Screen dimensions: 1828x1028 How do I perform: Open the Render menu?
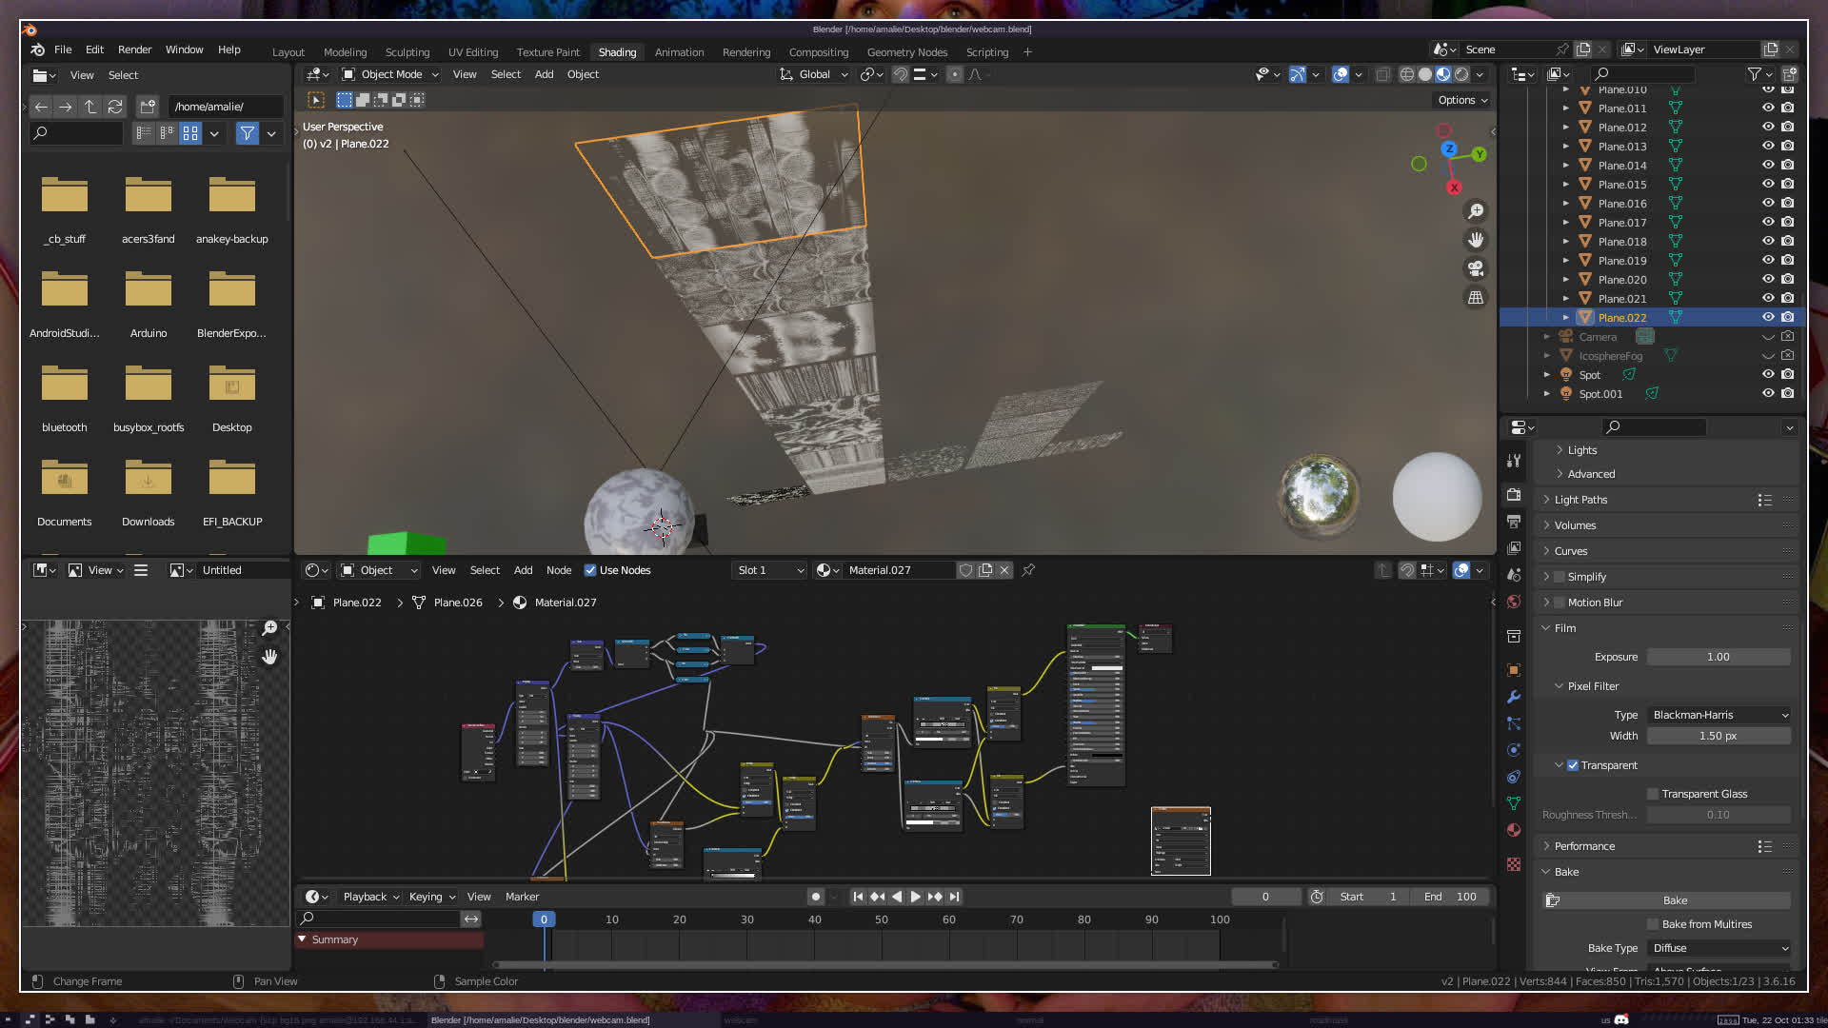coord(134,49)
